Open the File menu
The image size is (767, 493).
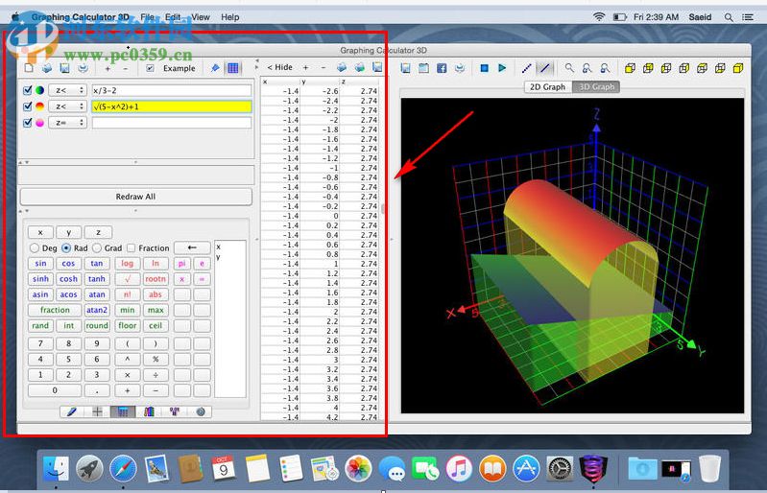coord(147,17)
